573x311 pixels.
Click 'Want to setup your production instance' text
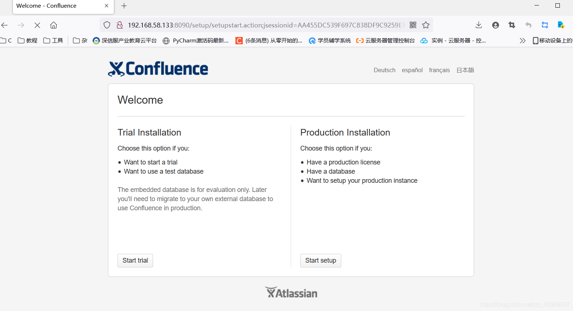coord(362,181)
